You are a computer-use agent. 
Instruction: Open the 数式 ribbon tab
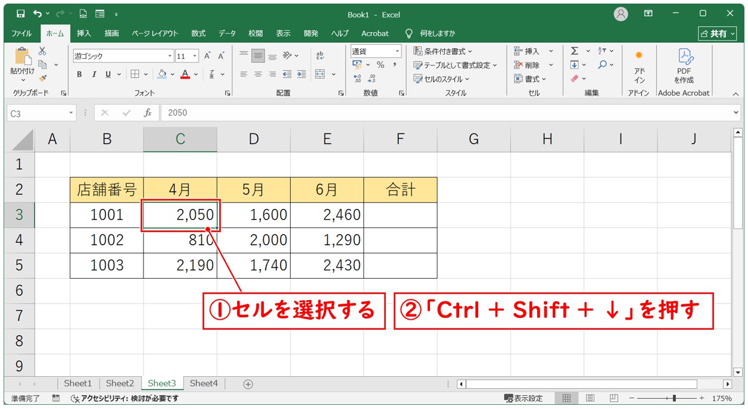tap(198, 33)
